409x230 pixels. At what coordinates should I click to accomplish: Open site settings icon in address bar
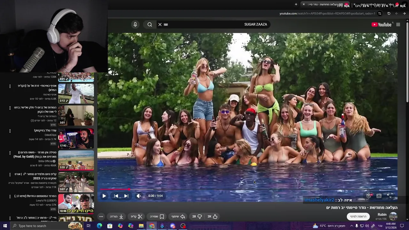[380, 13]
